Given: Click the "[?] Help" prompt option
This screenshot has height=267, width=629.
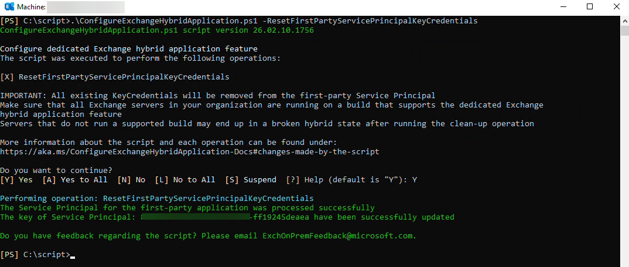Looking at the screenshot, I should tap(302, 180).
